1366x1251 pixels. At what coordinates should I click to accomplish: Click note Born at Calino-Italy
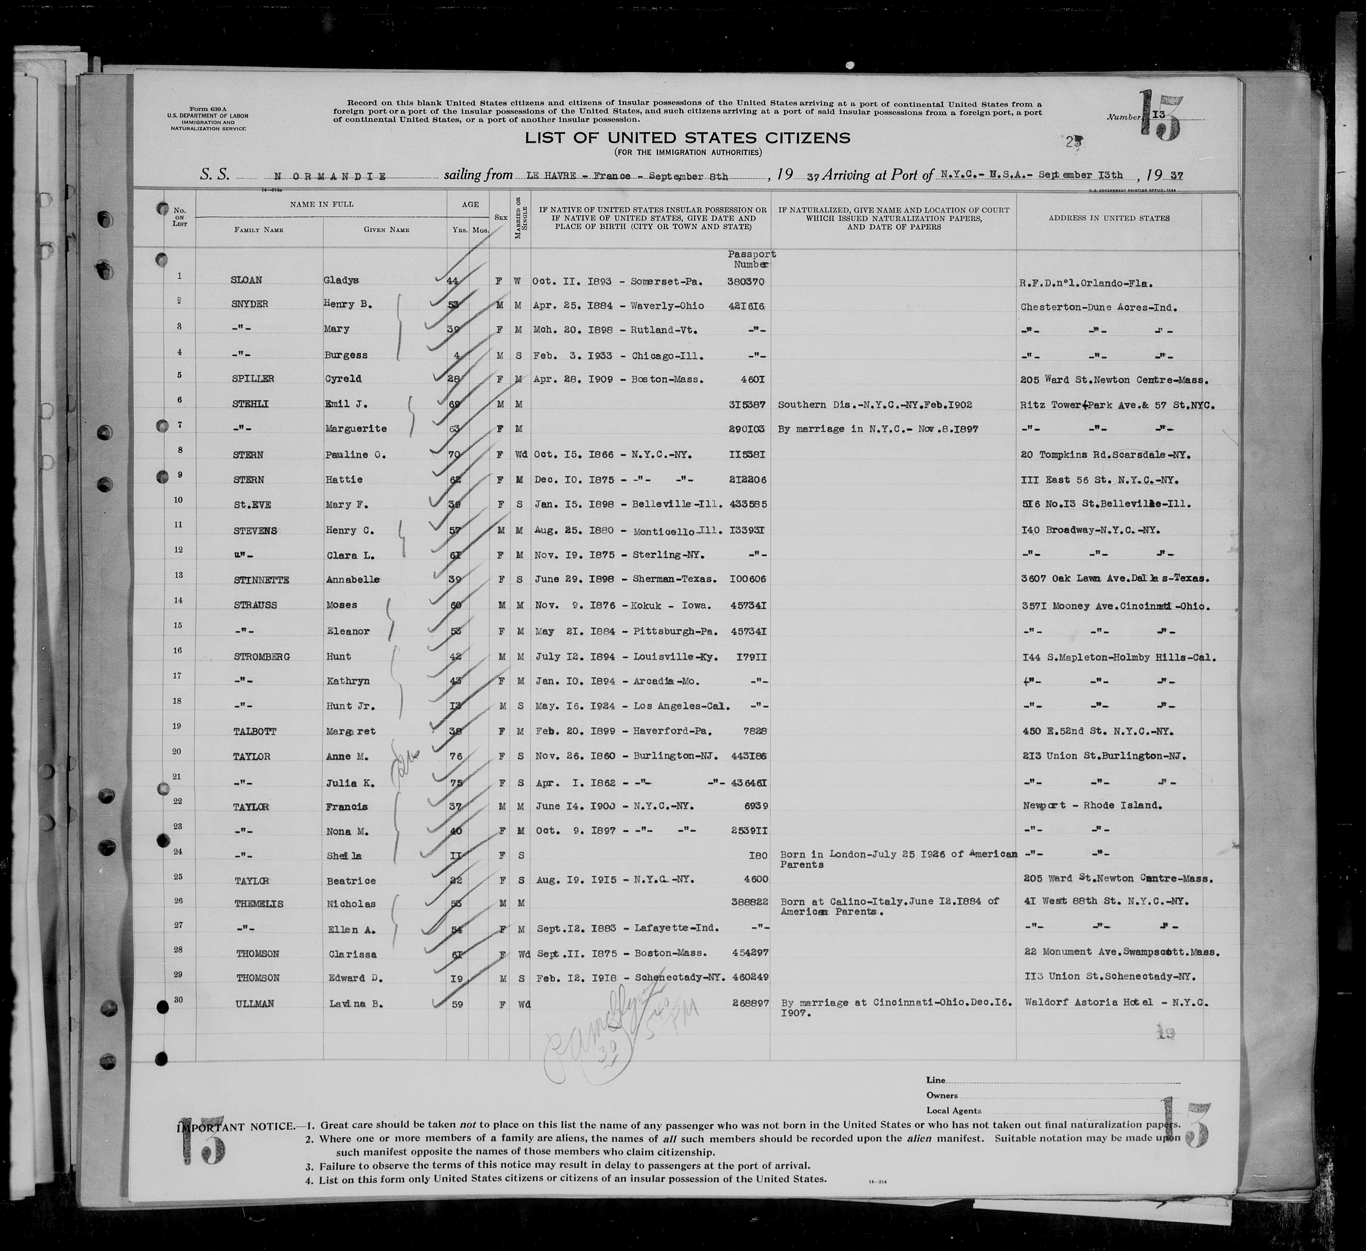[889, 907]
